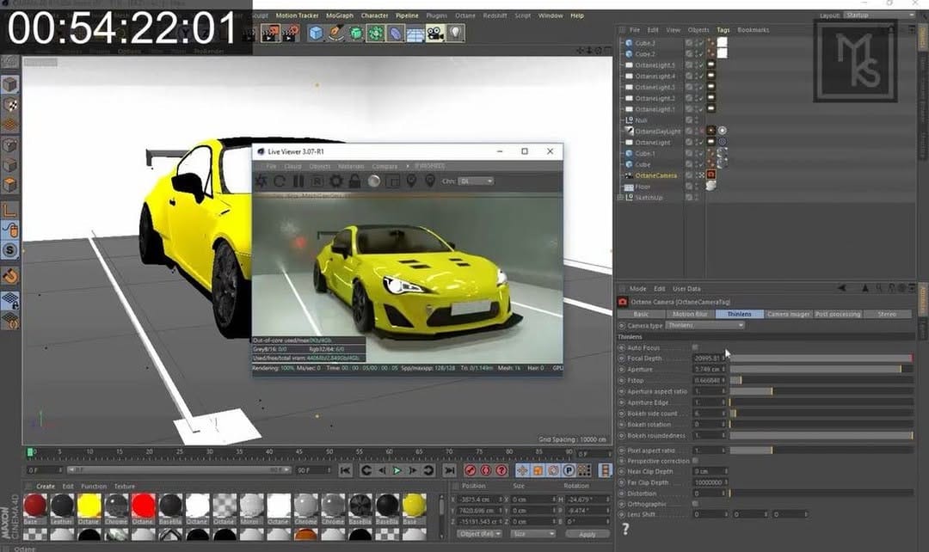Open Tags menu in Object Manager
929x552 pixels.
tap(723, 29)
